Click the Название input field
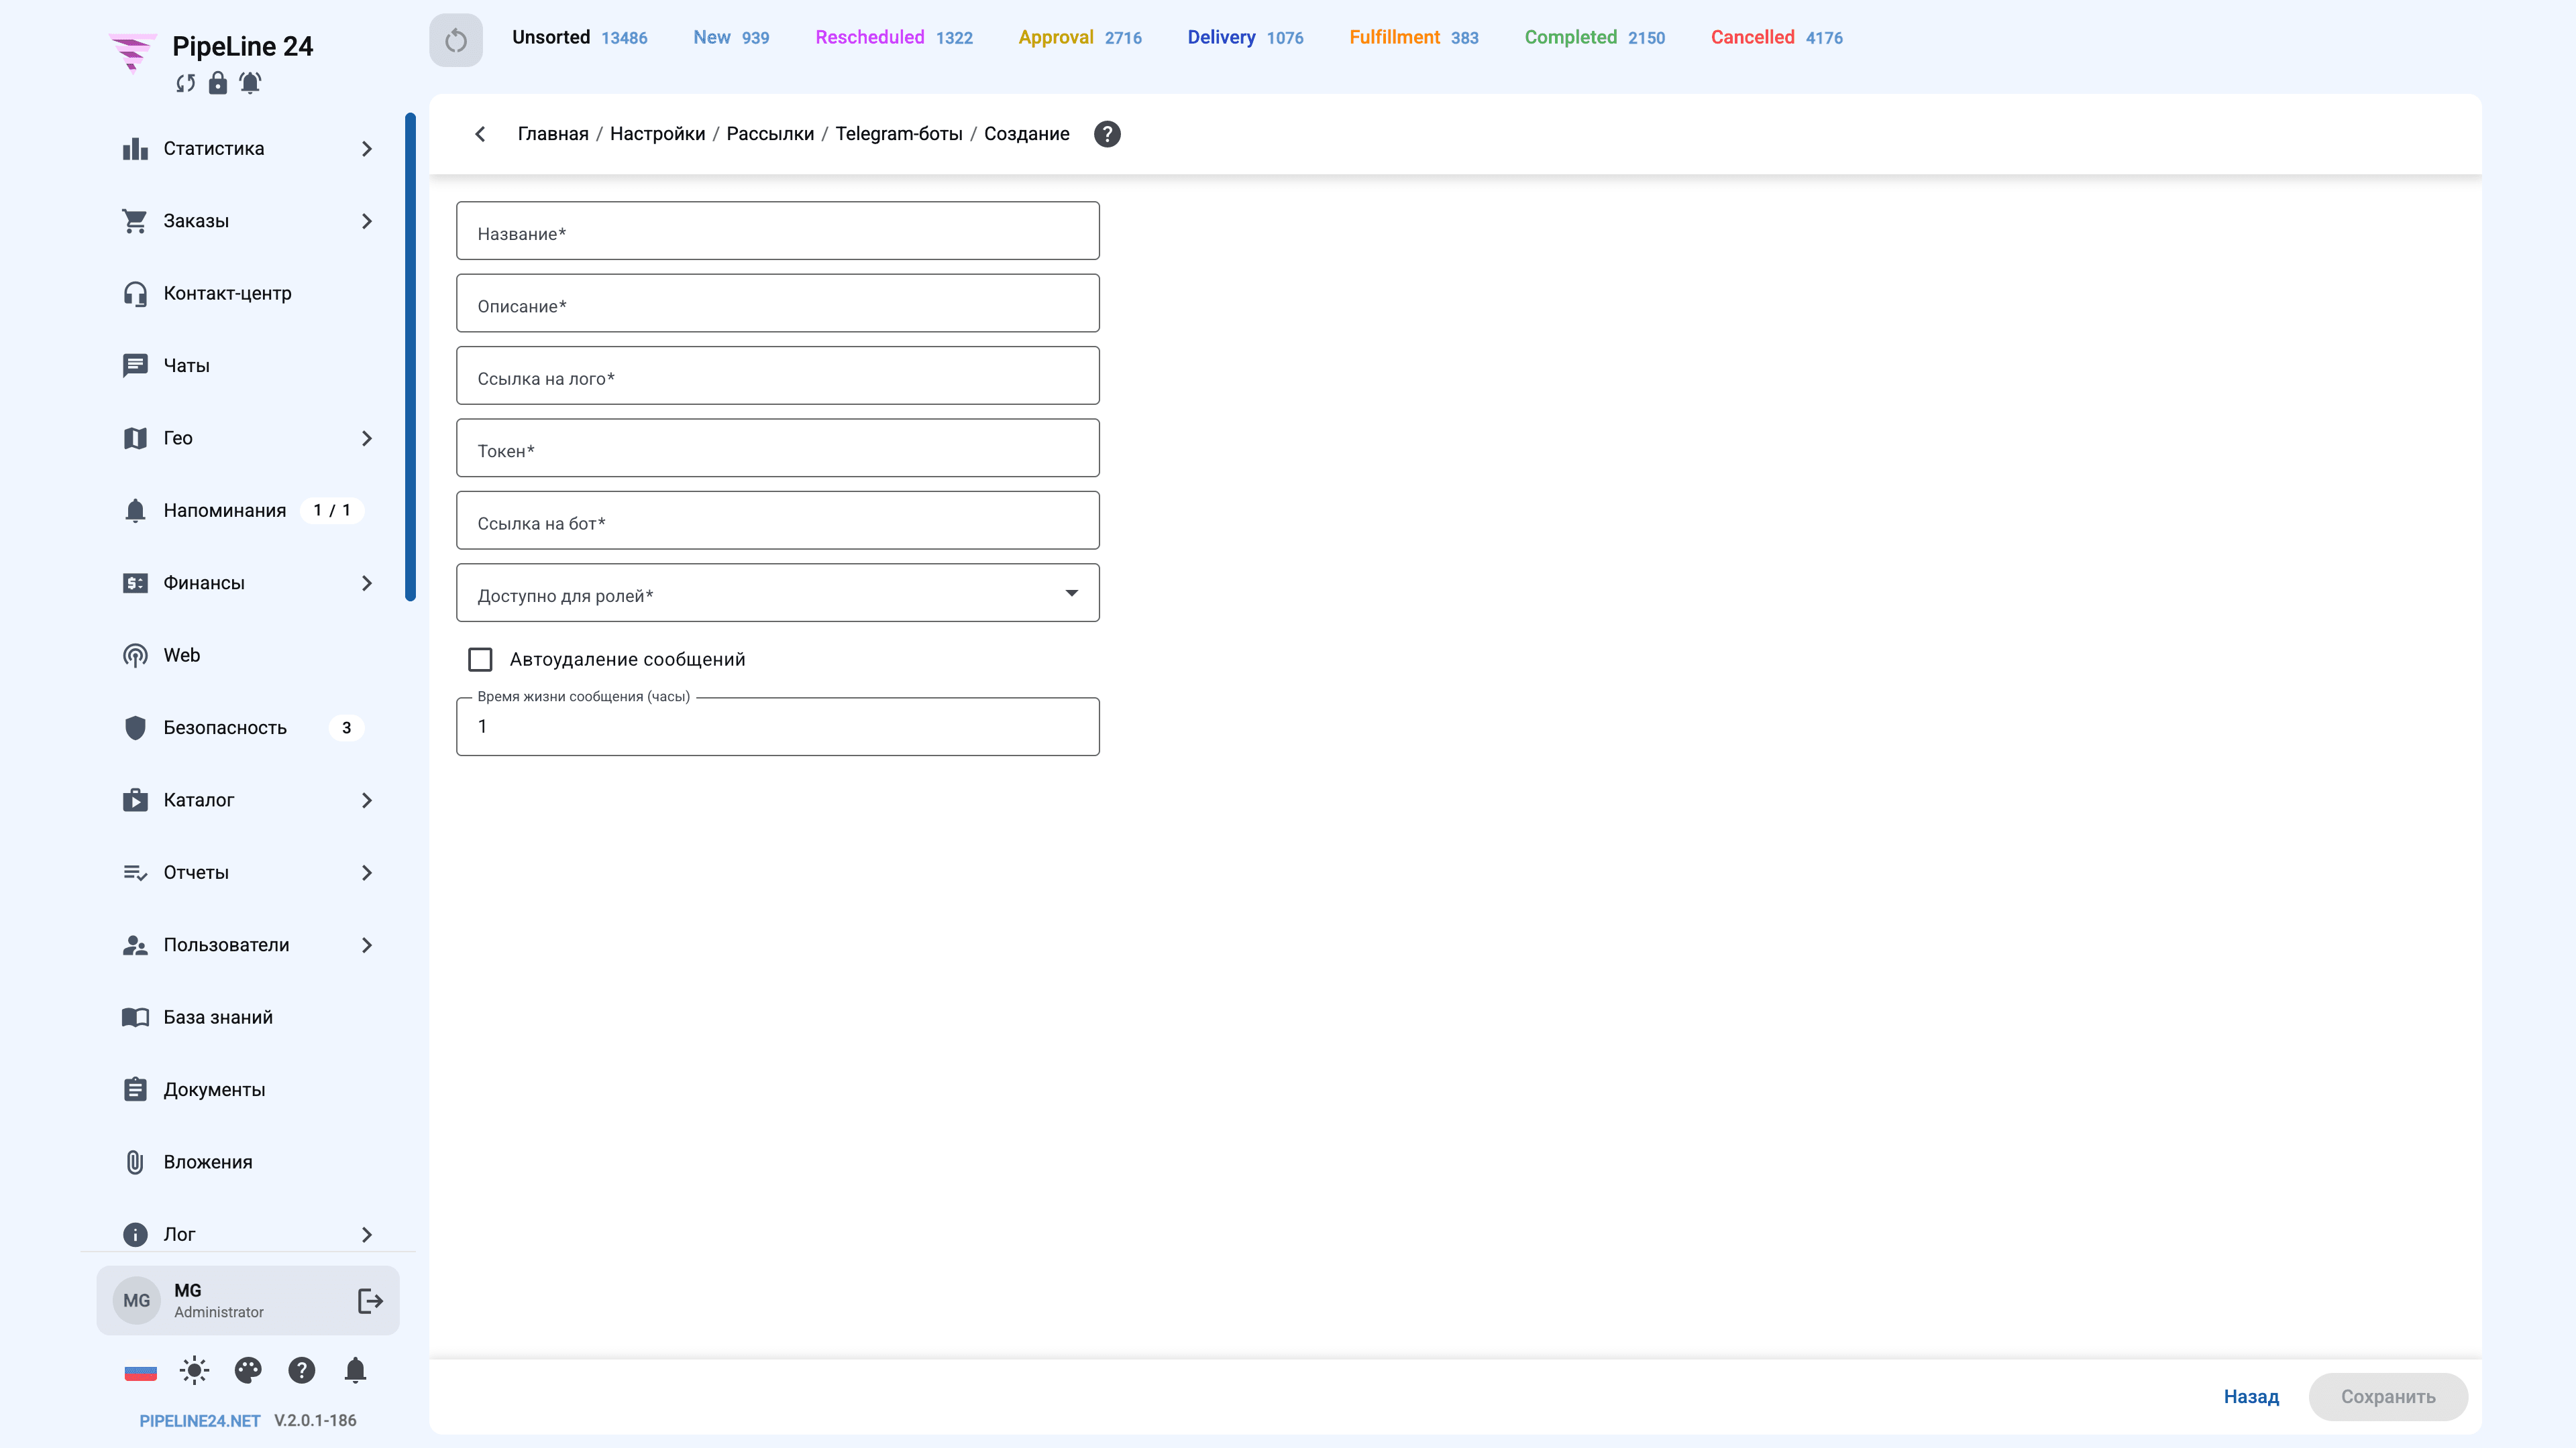Viewport: 2576px width, 1448px height. click(778, 231)
